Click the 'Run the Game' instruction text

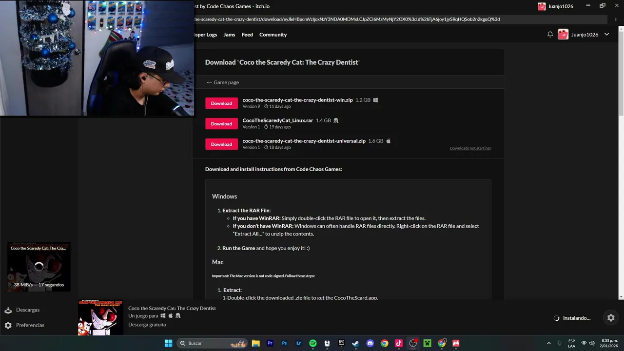pyautogui.click(x=238, y=248)
